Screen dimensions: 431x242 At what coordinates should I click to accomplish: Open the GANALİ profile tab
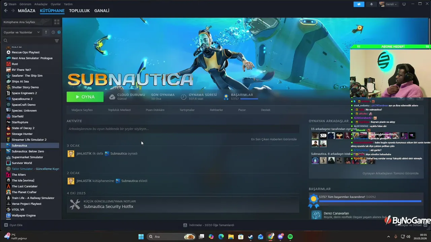click(102, 11)
